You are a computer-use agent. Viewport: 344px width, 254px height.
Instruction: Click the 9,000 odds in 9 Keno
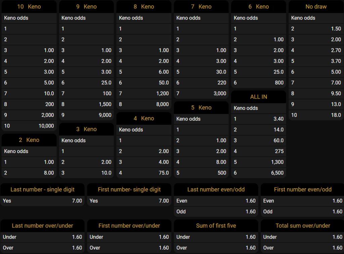click(105, 115)
